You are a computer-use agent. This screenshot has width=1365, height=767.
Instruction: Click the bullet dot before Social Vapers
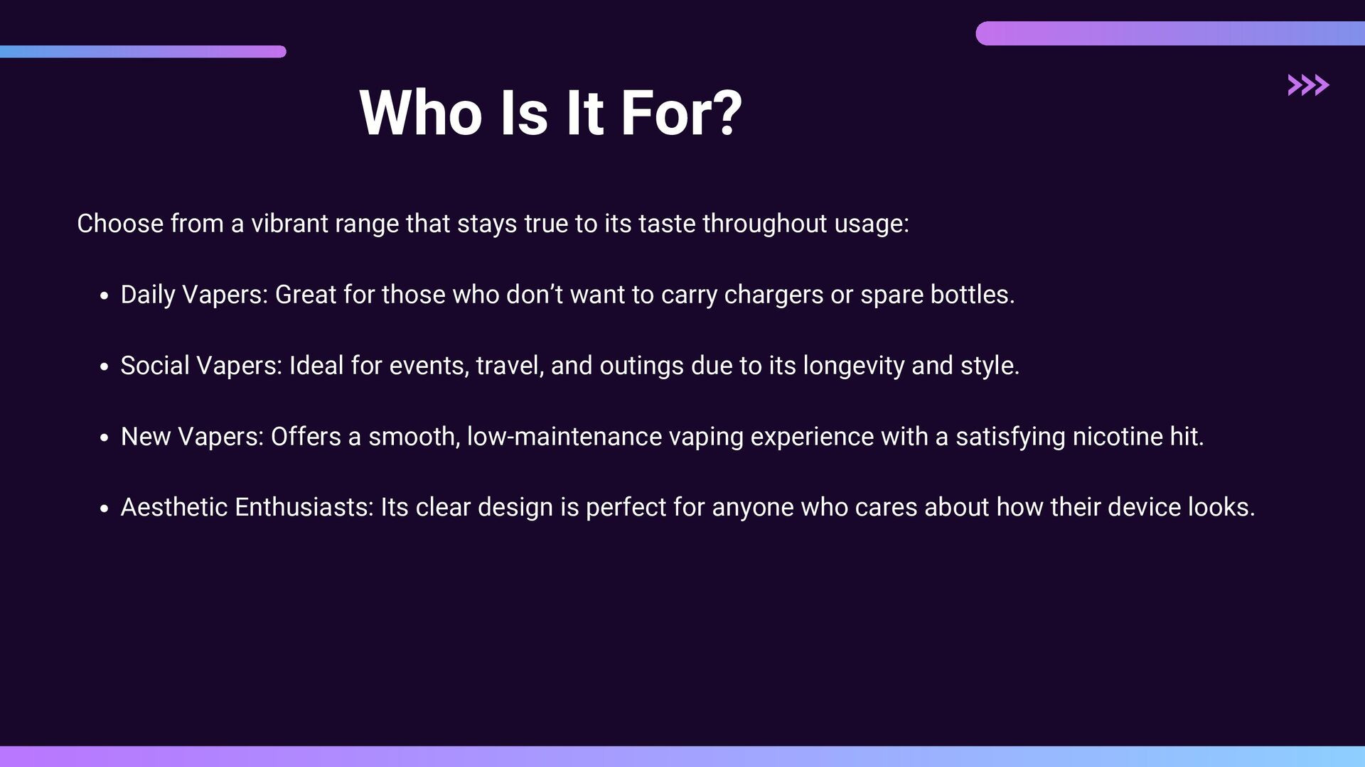coord(105,367)
